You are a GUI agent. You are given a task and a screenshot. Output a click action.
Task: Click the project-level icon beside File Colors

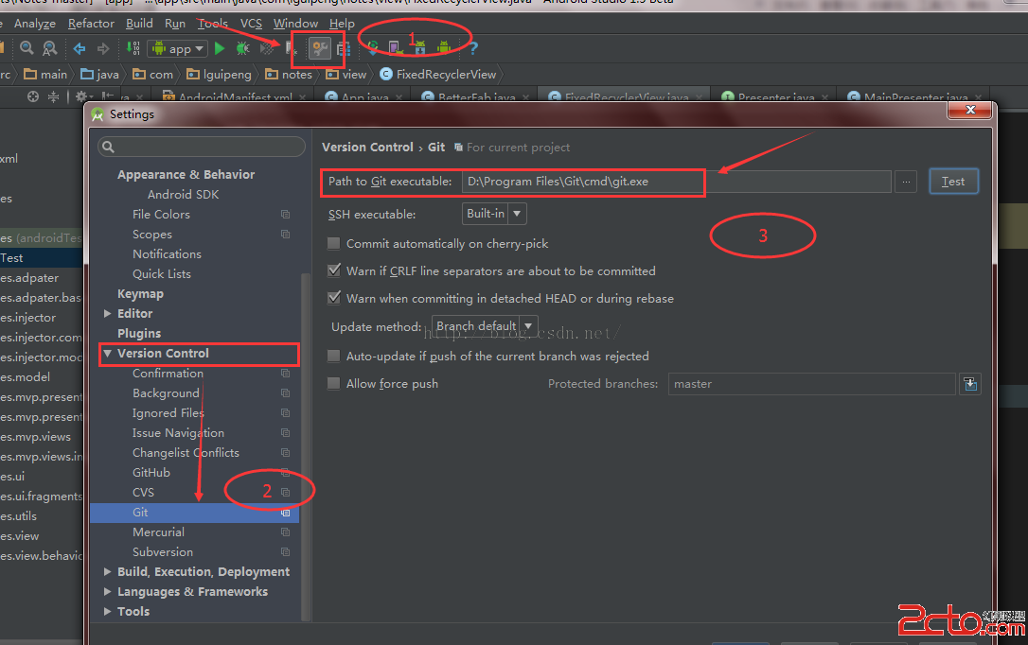(285, 214)
